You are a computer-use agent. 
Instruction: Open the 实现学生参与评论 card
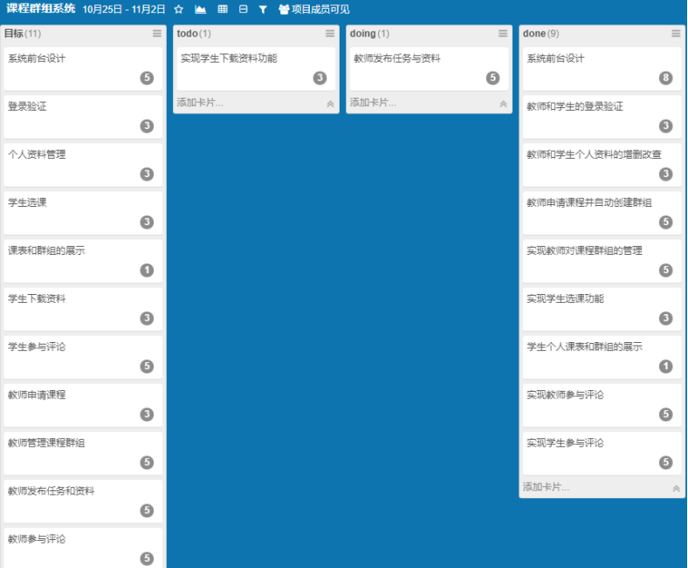[602, 454]
